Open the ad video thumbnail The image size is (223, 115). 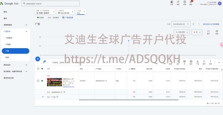(54, 82)
